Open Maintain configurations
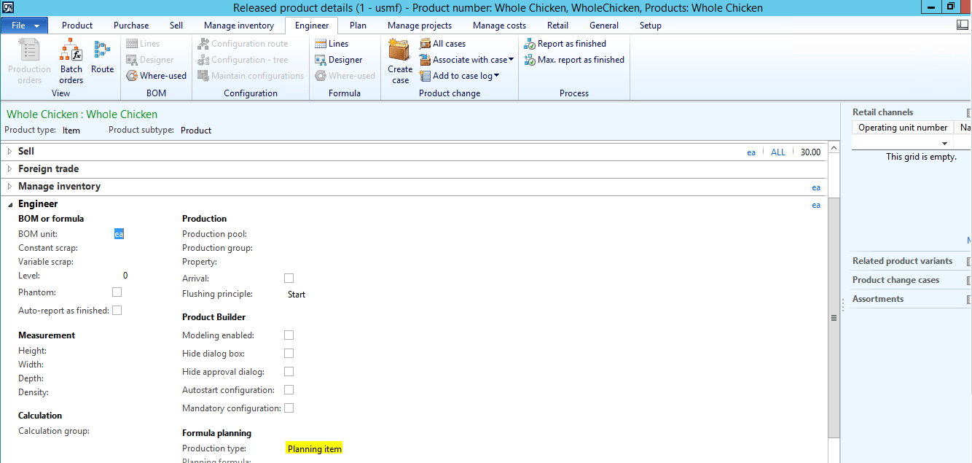 pos(251,76)
